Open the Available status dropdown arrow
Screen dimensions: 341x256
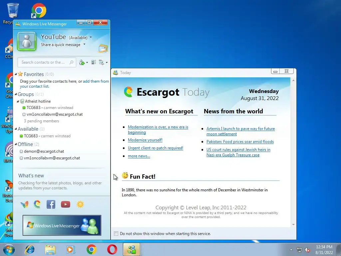click(x=91, y=37)
